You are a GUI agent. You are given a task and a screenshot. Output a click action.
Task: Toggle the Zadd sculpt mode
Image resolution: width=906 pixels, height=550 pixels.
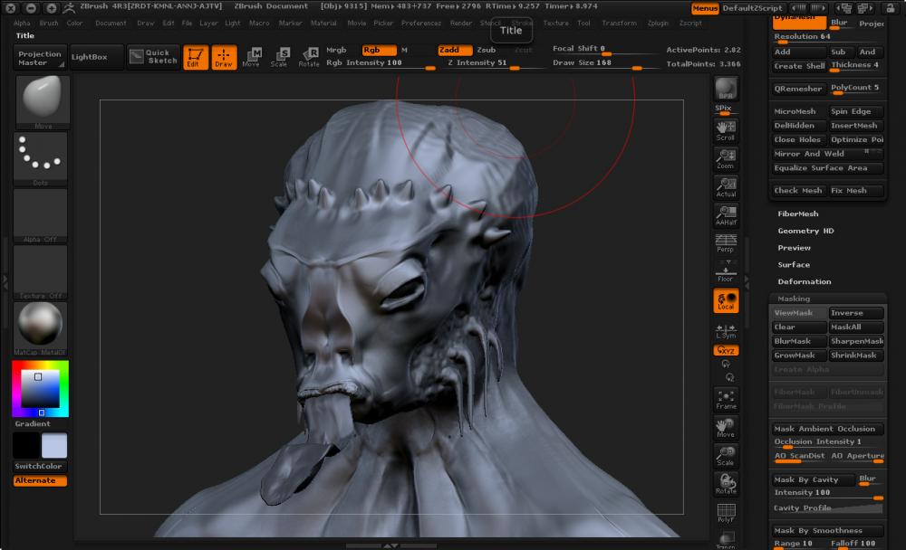(x=455, y=50)
